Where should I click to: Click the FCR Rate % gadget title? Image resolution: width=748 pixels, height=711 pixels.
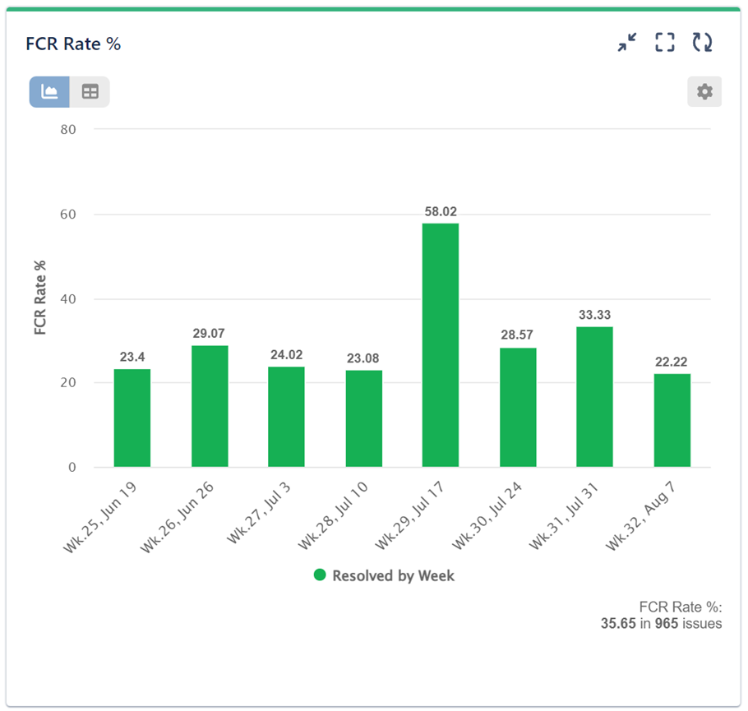(x=74, y=44)
